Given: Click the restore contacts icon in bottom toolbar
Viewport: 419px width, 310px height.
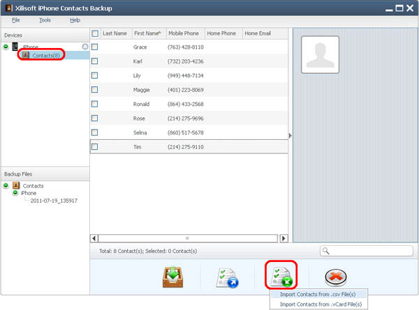Looking at the screenshot, I should 227,277.
